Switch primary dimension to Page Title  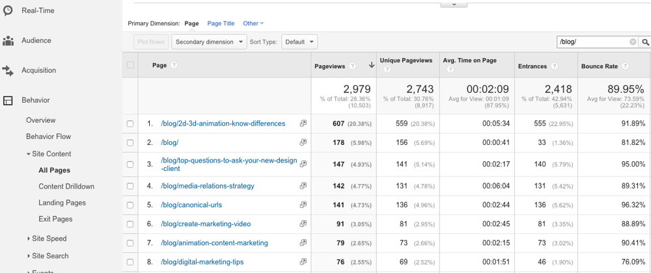tap(221, 23)
